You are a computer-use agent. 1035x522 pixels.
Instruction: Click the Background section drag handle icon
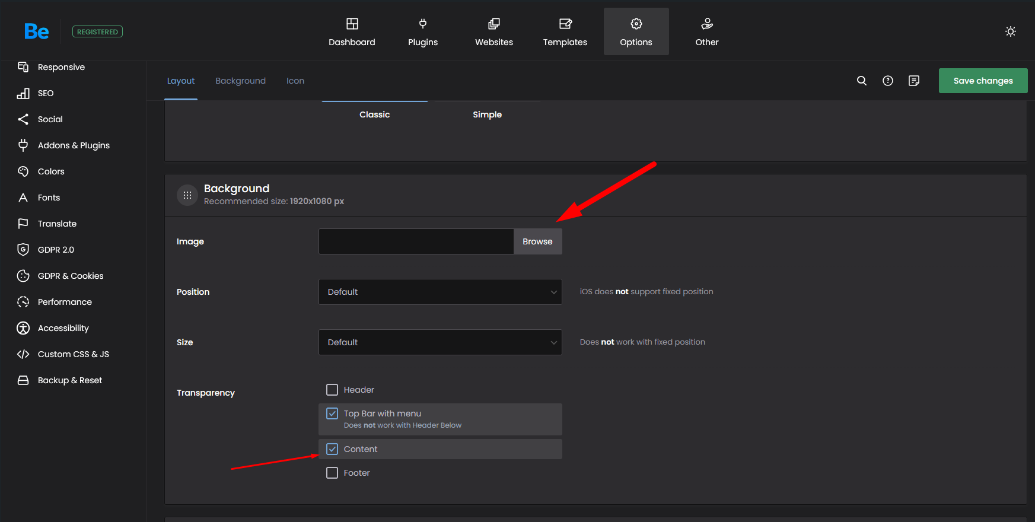[187, 195]
